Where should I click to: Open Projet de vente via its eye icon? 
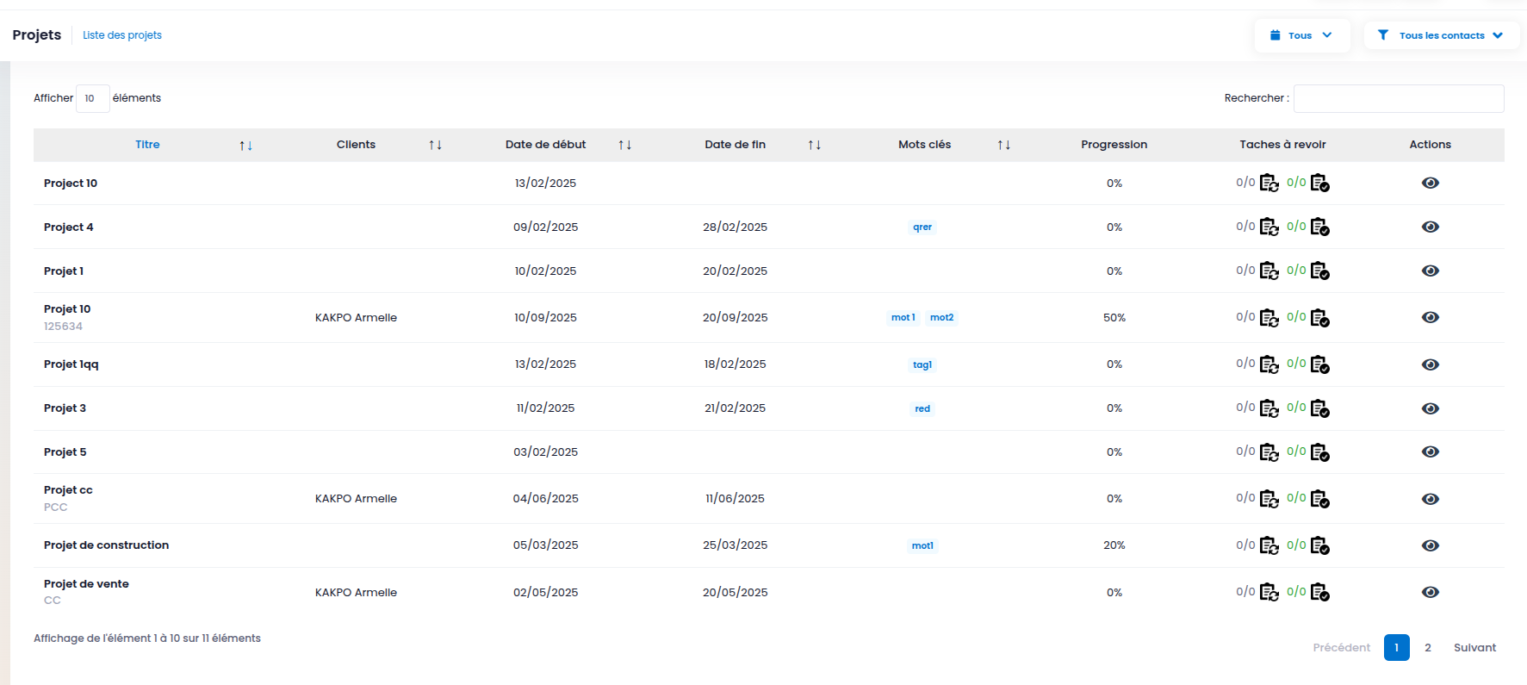pos(1431,592)
